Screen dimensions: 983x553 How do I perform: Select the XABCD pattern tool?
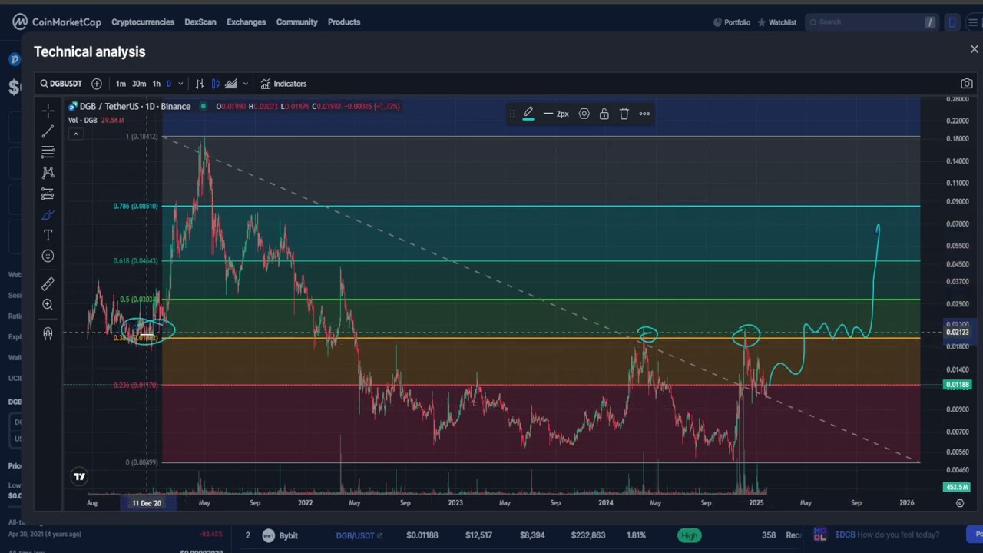48,173
